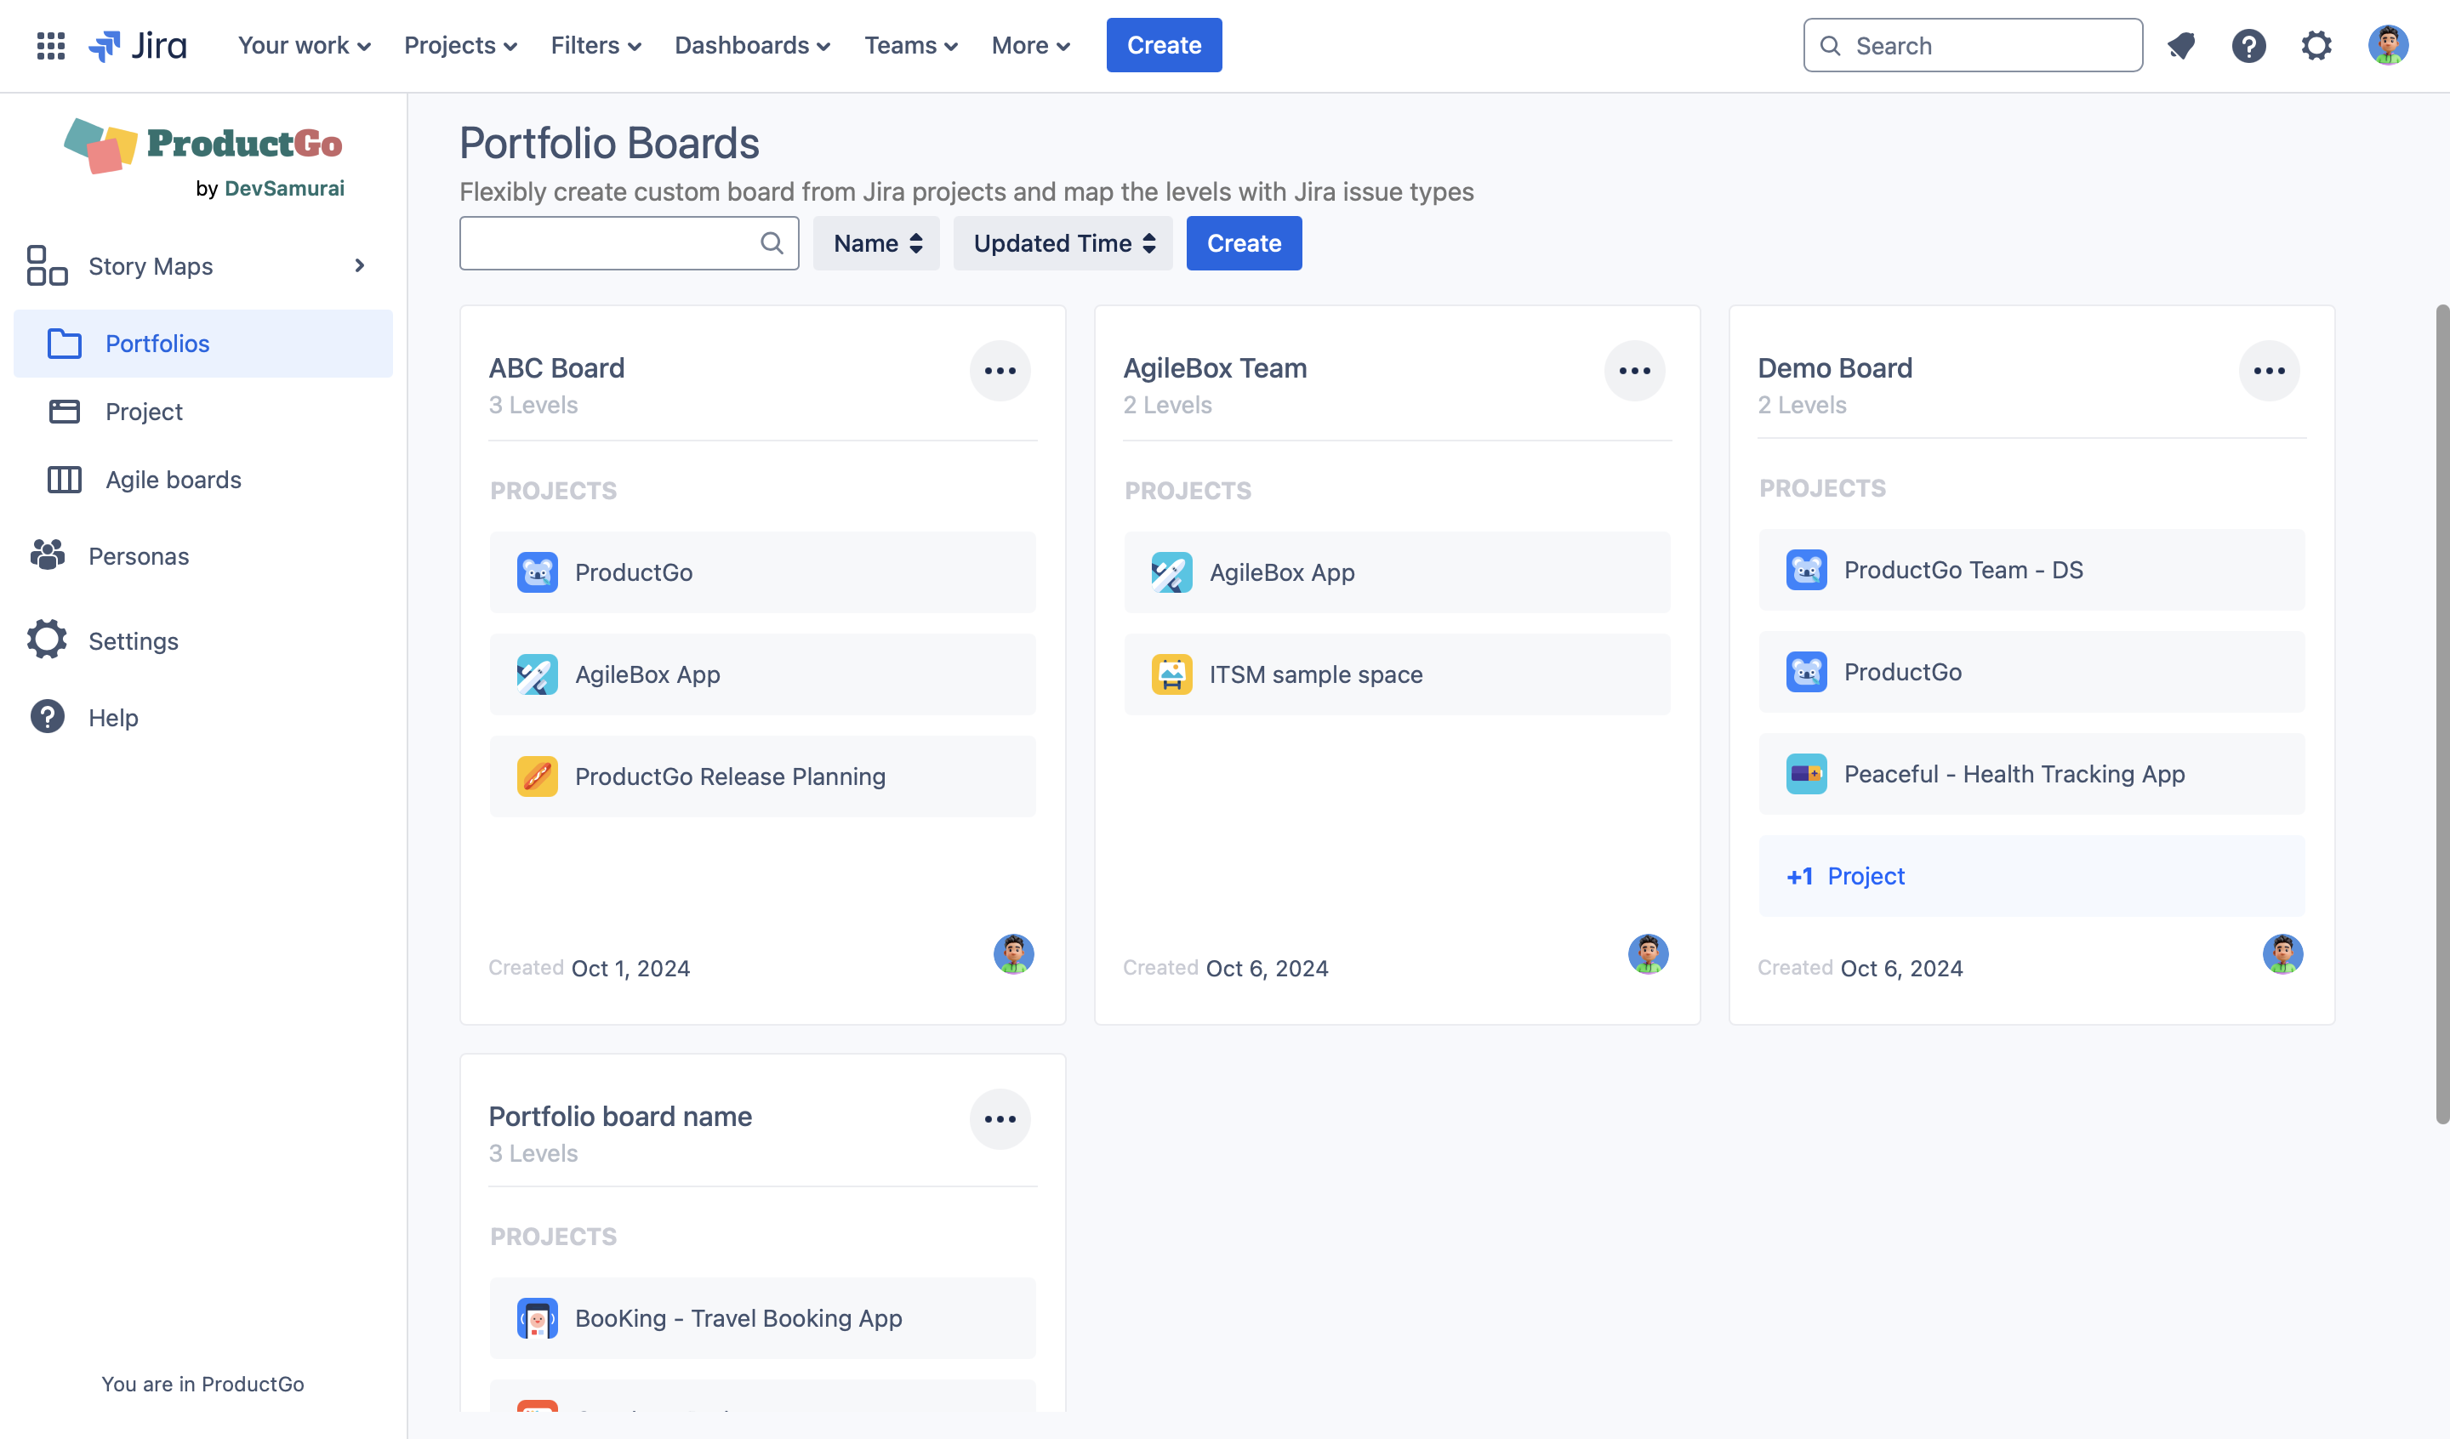The width and height of the screenshot is (2450, 1439).
Task: Show the +1 Project in Demo Board
Action: pyautogui.click(x=2031, y=876)
